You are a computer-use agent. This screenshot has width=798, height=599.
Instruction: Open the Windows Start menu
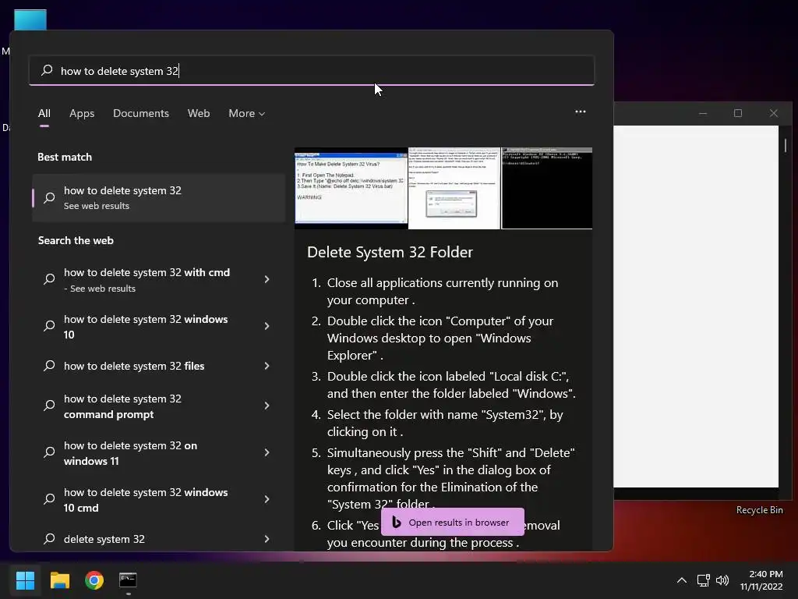tap(25, 580)
